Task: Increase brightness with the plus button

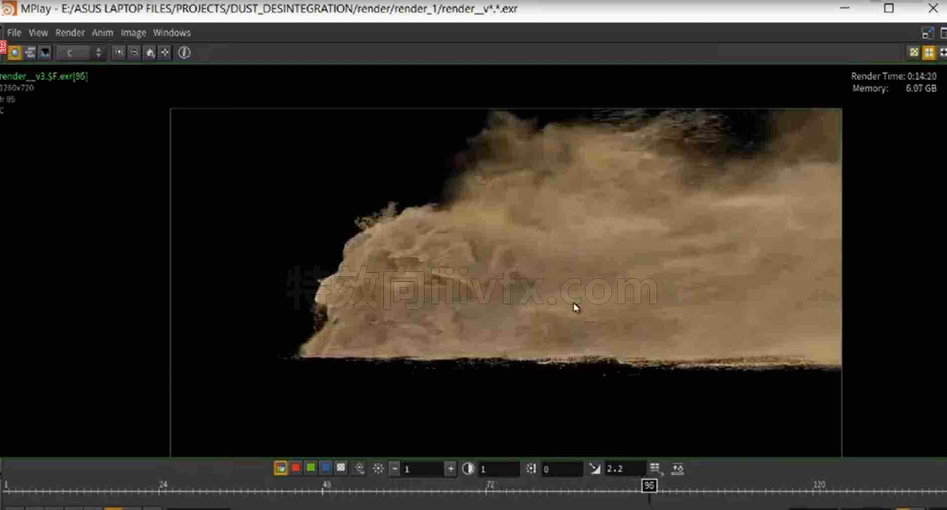Action: (451, 469)
